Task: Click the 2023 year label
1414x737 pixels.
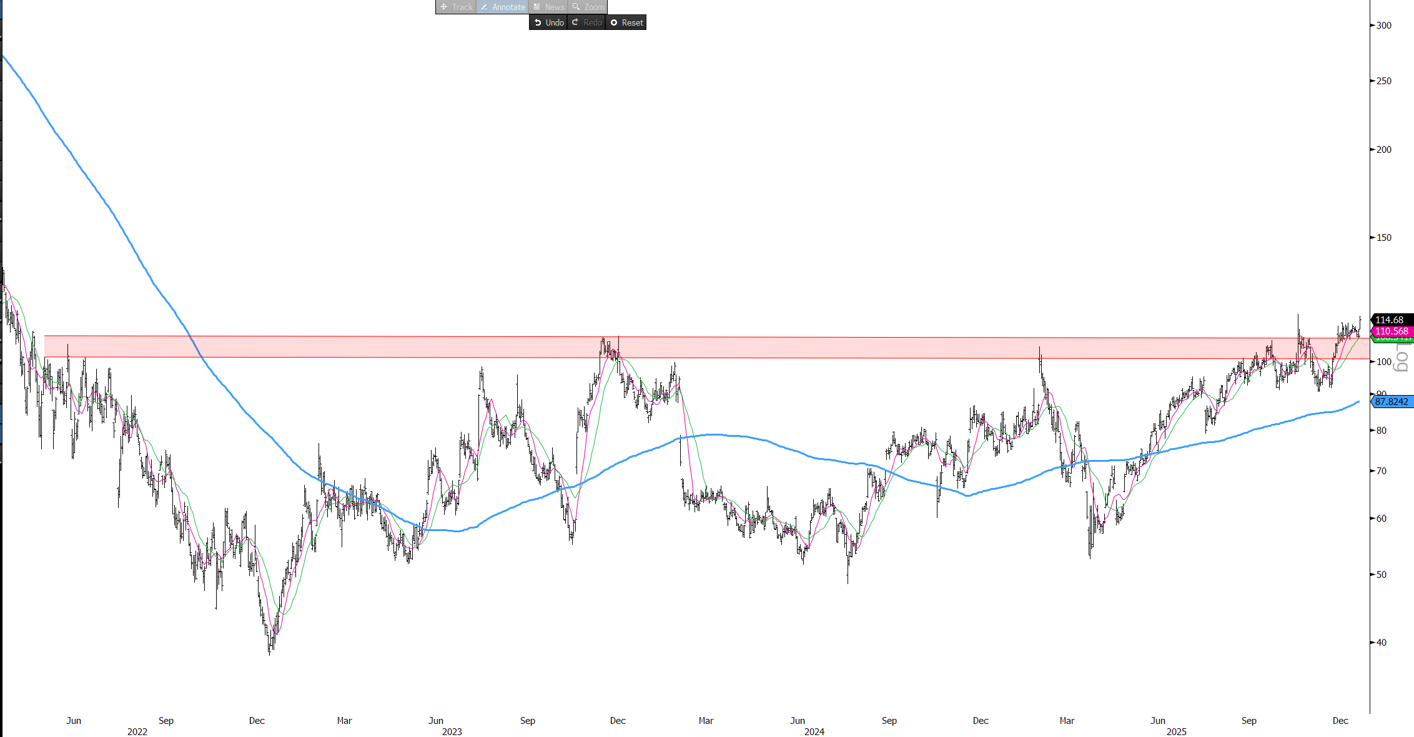Action: click(x=452, y=731)
